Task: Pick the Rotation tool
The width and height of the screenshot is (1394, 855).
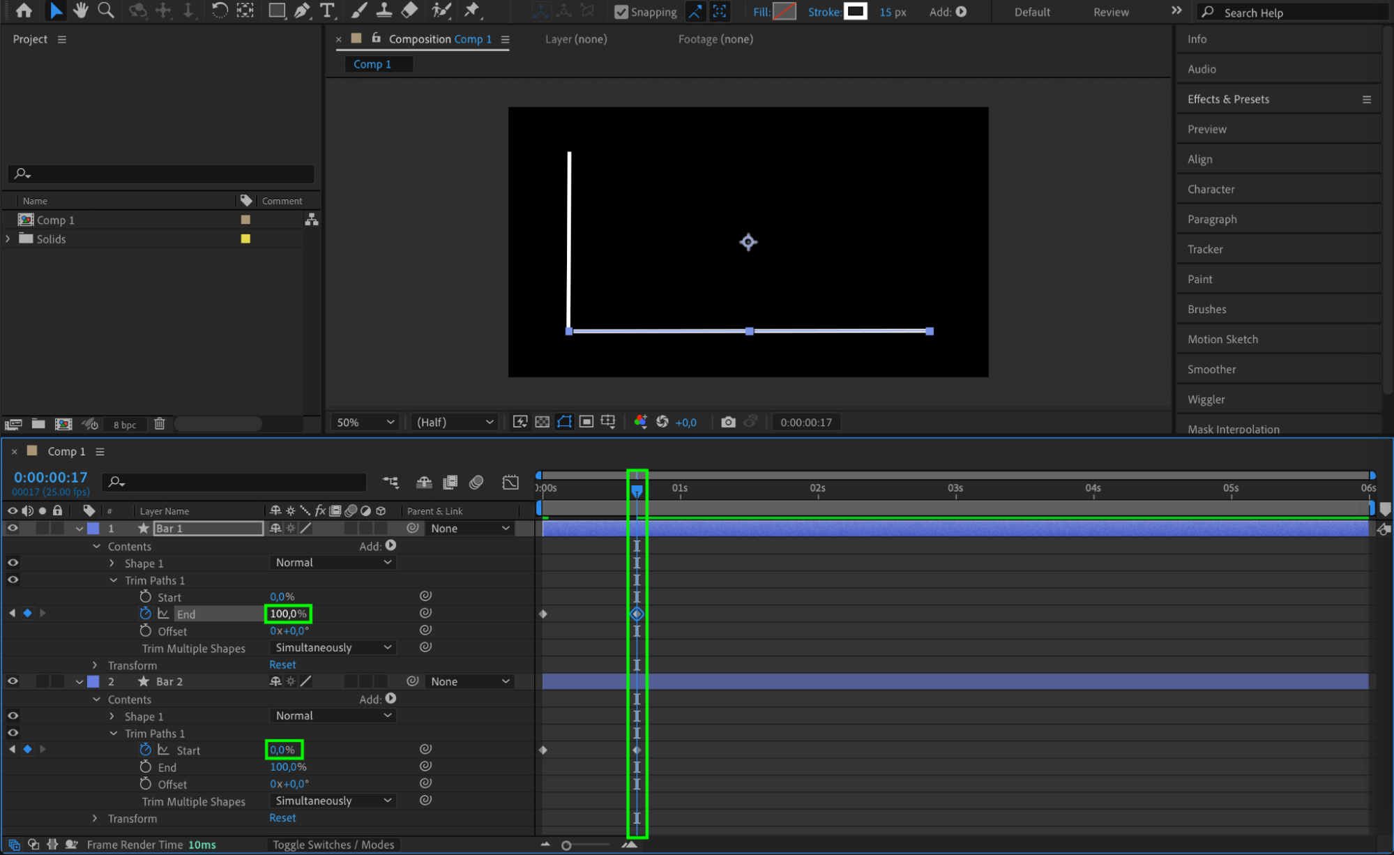Action: click(219, 10)
